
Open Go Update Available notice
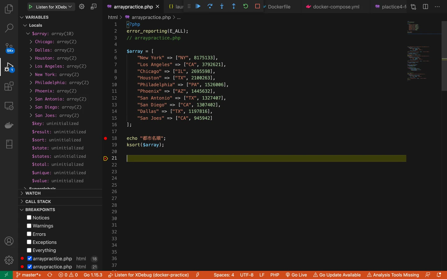337,275
